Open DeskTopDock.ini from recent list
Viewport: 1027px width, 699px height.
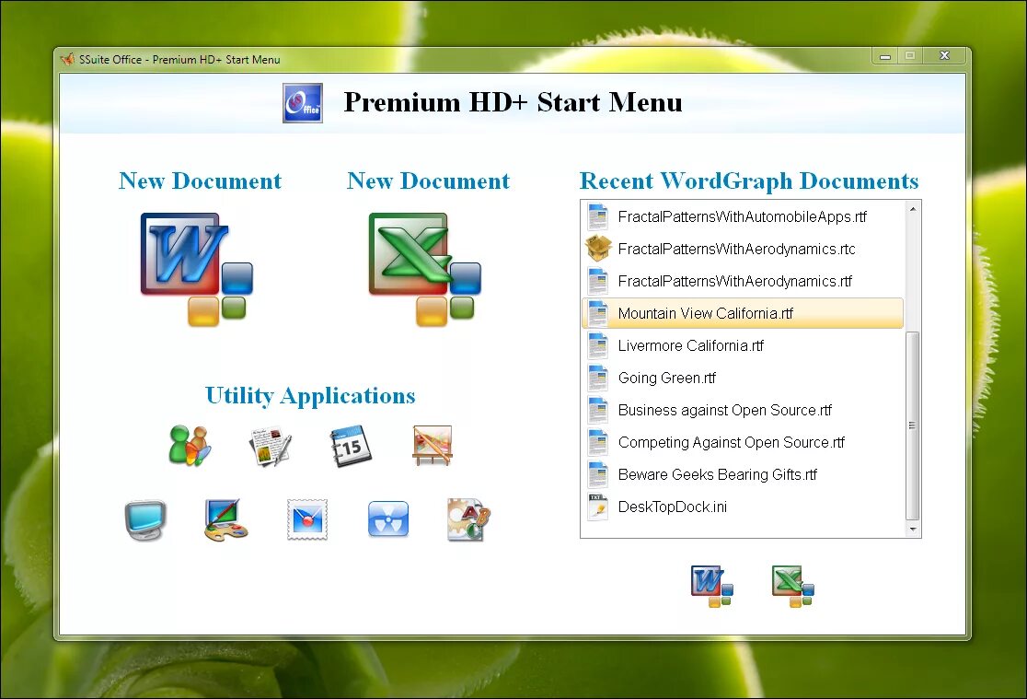point(742,507)
